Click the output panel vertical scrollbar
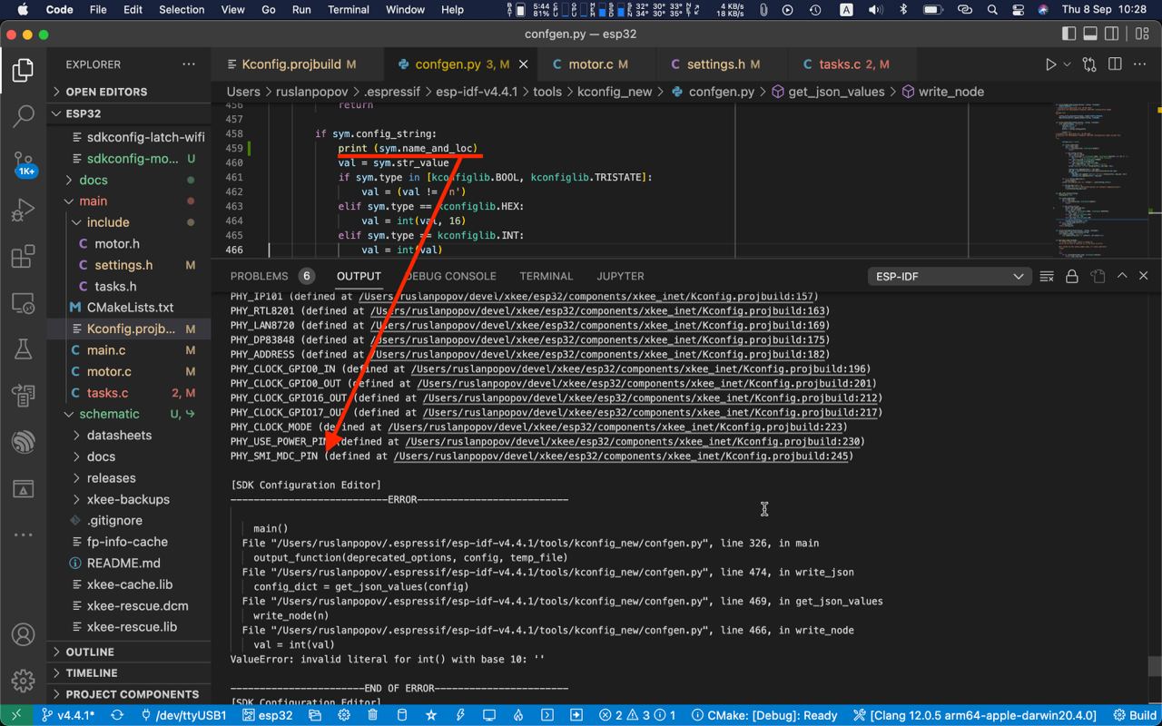 [x=1154, y=667]
